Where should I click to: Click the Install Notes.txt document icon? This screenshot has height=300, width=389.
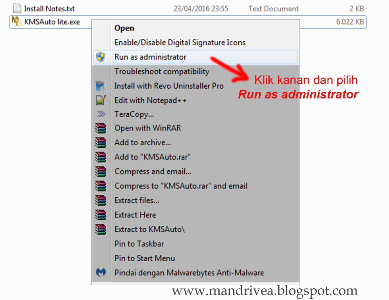[x=17, y=8]
